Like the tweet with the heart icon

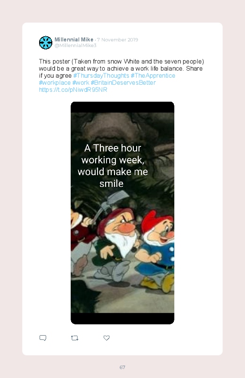click(x=106, y=338)
